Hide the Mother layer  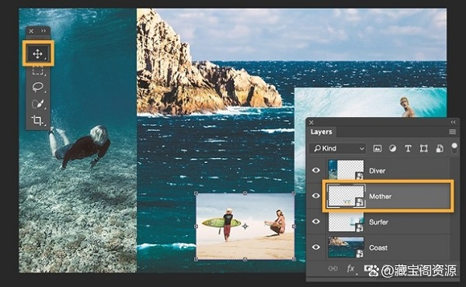click(x=316, y=195)
